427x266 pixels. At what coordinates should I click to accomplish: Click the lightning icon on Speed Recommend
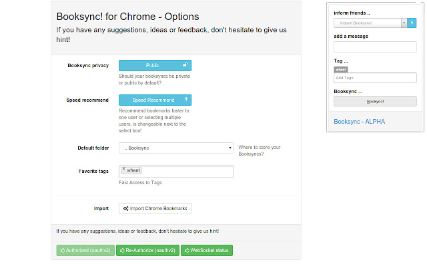(x=186, y=99)
